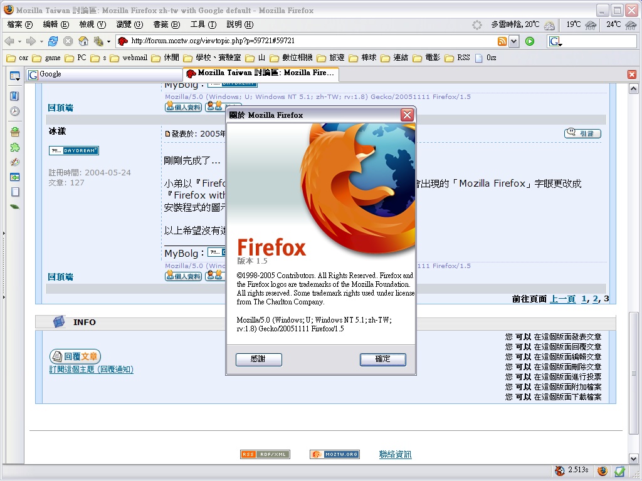Open the 工具 (T) menu
The width and height of the screenshot is (642, 481).
[x=203, y=24]
